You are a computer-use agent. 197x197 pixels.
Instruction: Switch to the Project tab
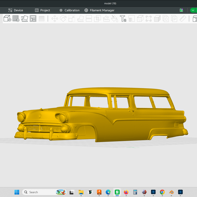tap(42, 10)
